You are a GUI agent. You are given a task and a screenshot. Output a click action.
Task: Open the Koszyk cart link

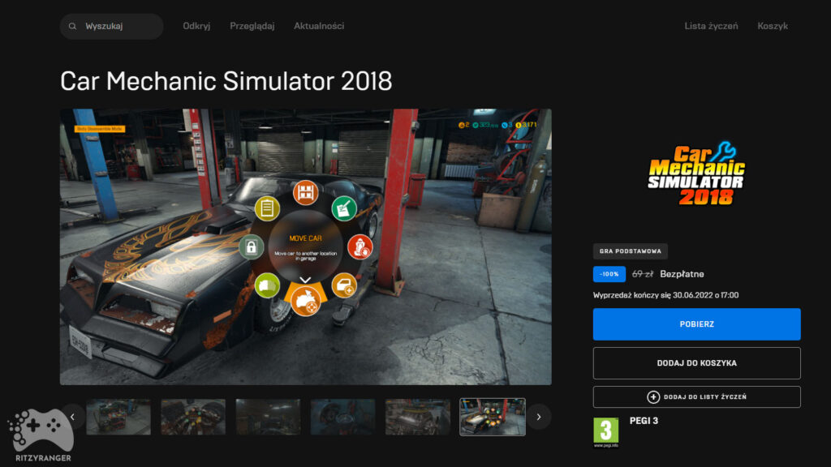[x=773, y=26]
